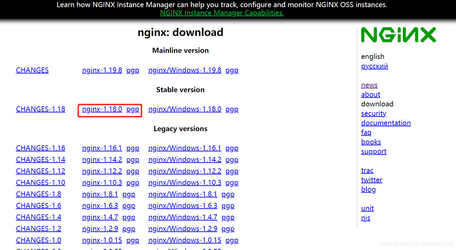Click the NGINX logo
This screenshot has width=456, height=250.
pyautogui.click(x=398, y=35)
